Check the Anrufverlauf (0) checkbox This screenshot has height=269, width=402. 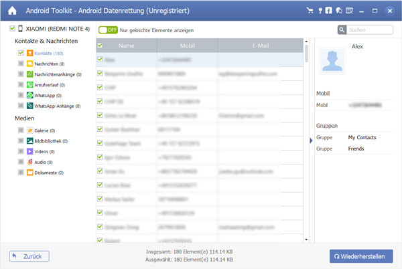point(21,84)
